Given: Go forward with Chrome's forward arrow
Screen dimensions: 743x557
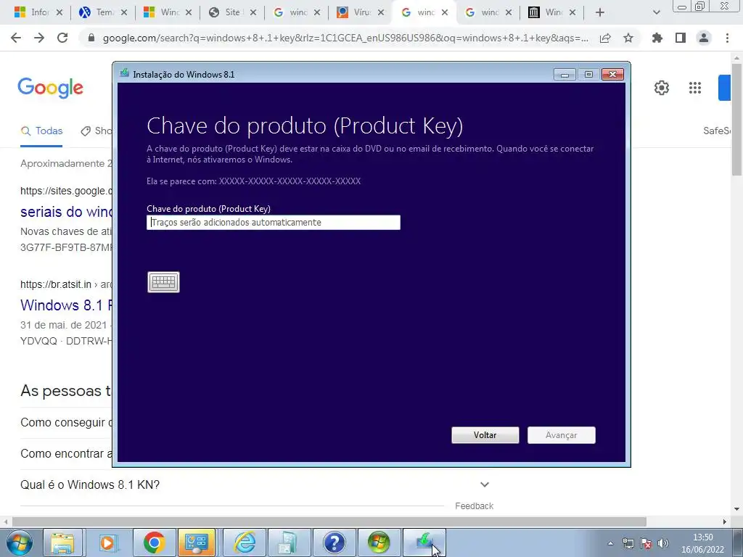Looking at the screenshot, I should (x=39, y=38).
